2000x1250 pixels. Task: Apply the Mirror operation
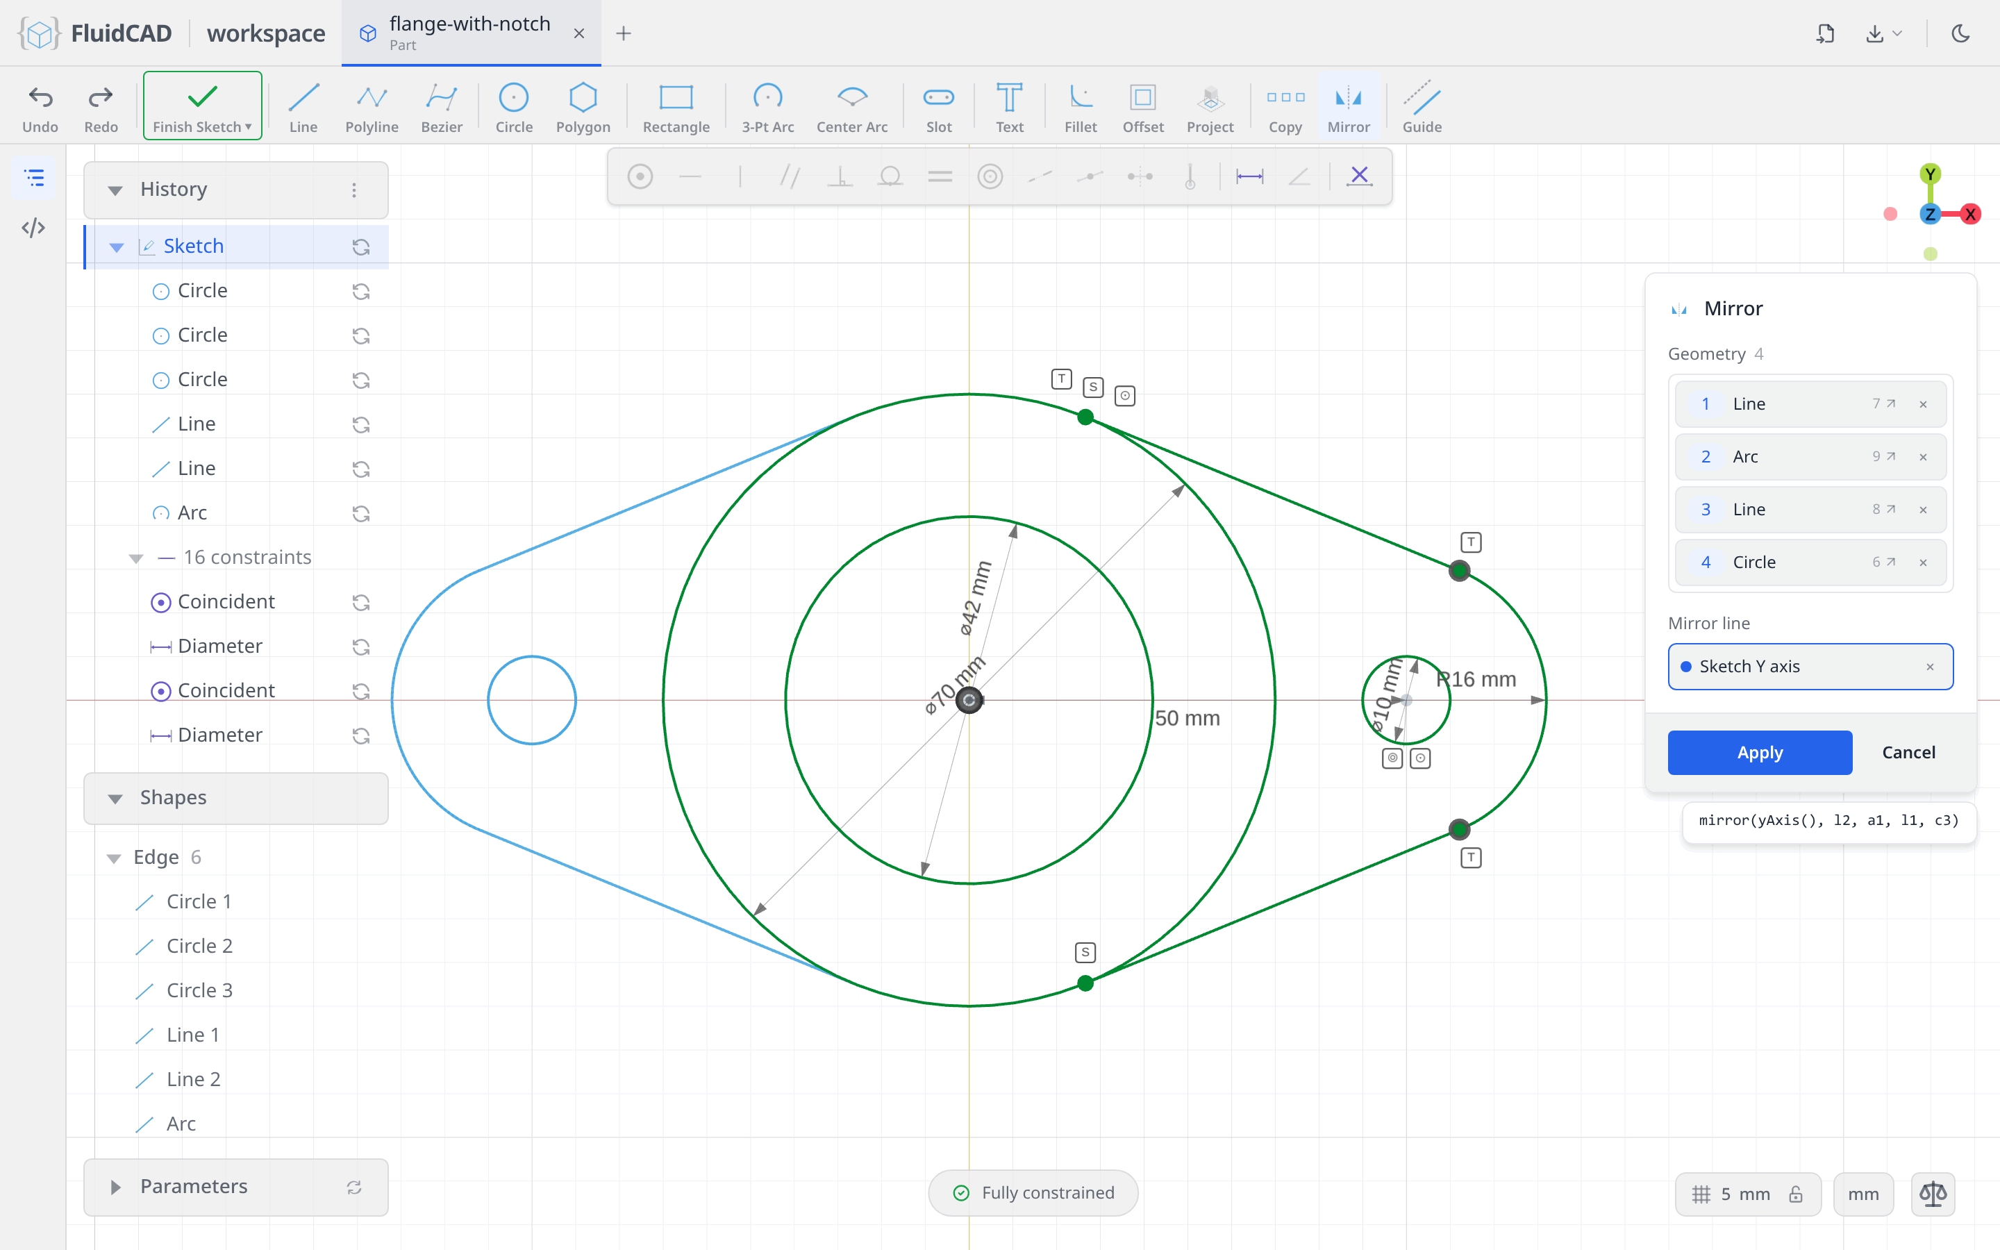1760,752
